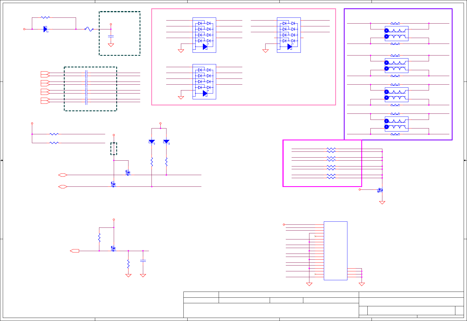Select the upper level-shifter MOSFET on the bus line
Viewport: 467px width, 321px height.
128,173
